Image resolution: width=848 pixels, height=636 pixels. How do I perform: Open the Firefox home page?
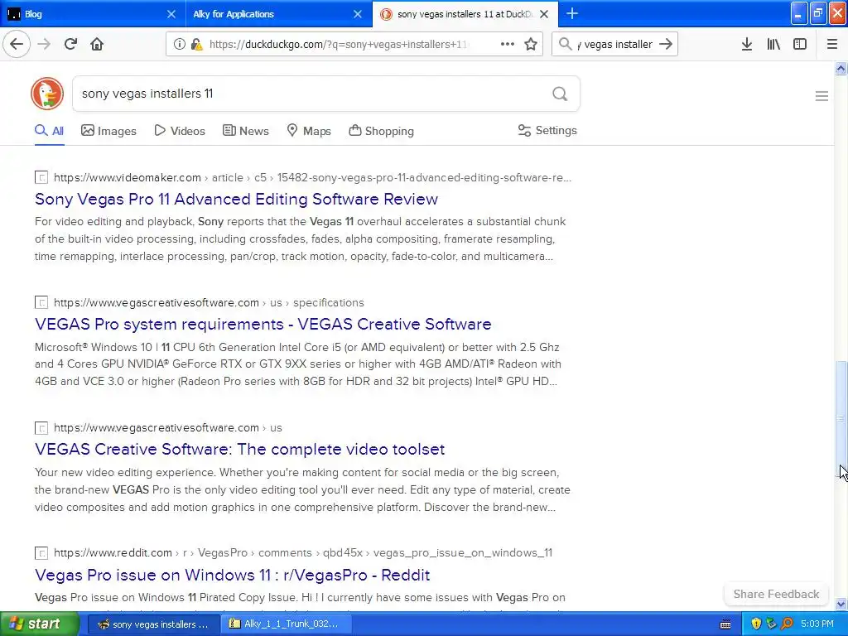[97, 44]
